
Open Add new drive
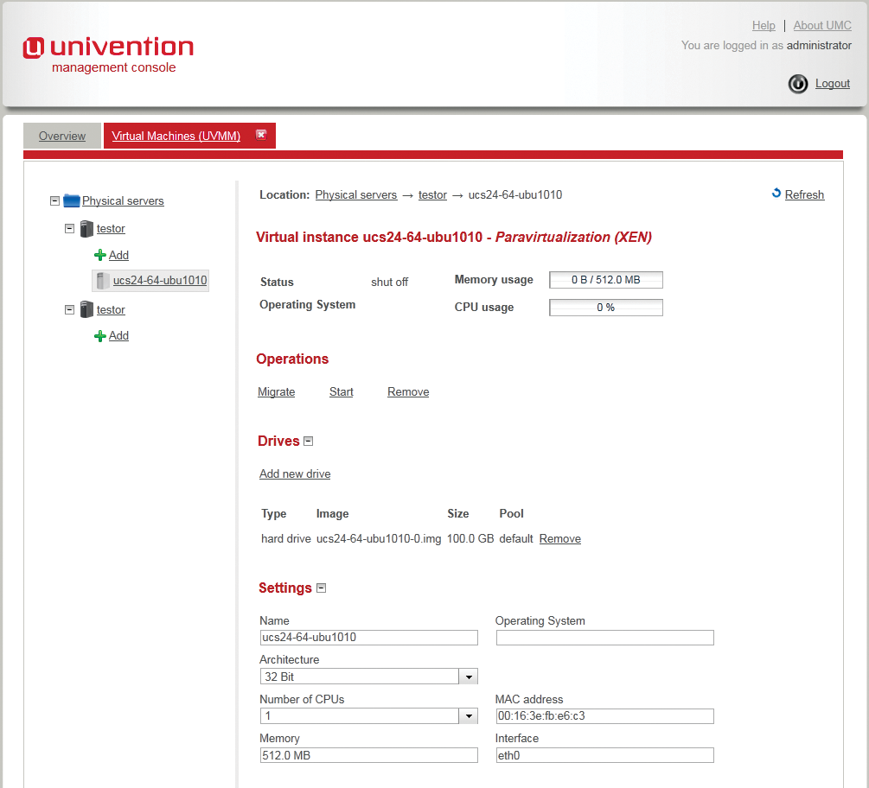[294, 473]
